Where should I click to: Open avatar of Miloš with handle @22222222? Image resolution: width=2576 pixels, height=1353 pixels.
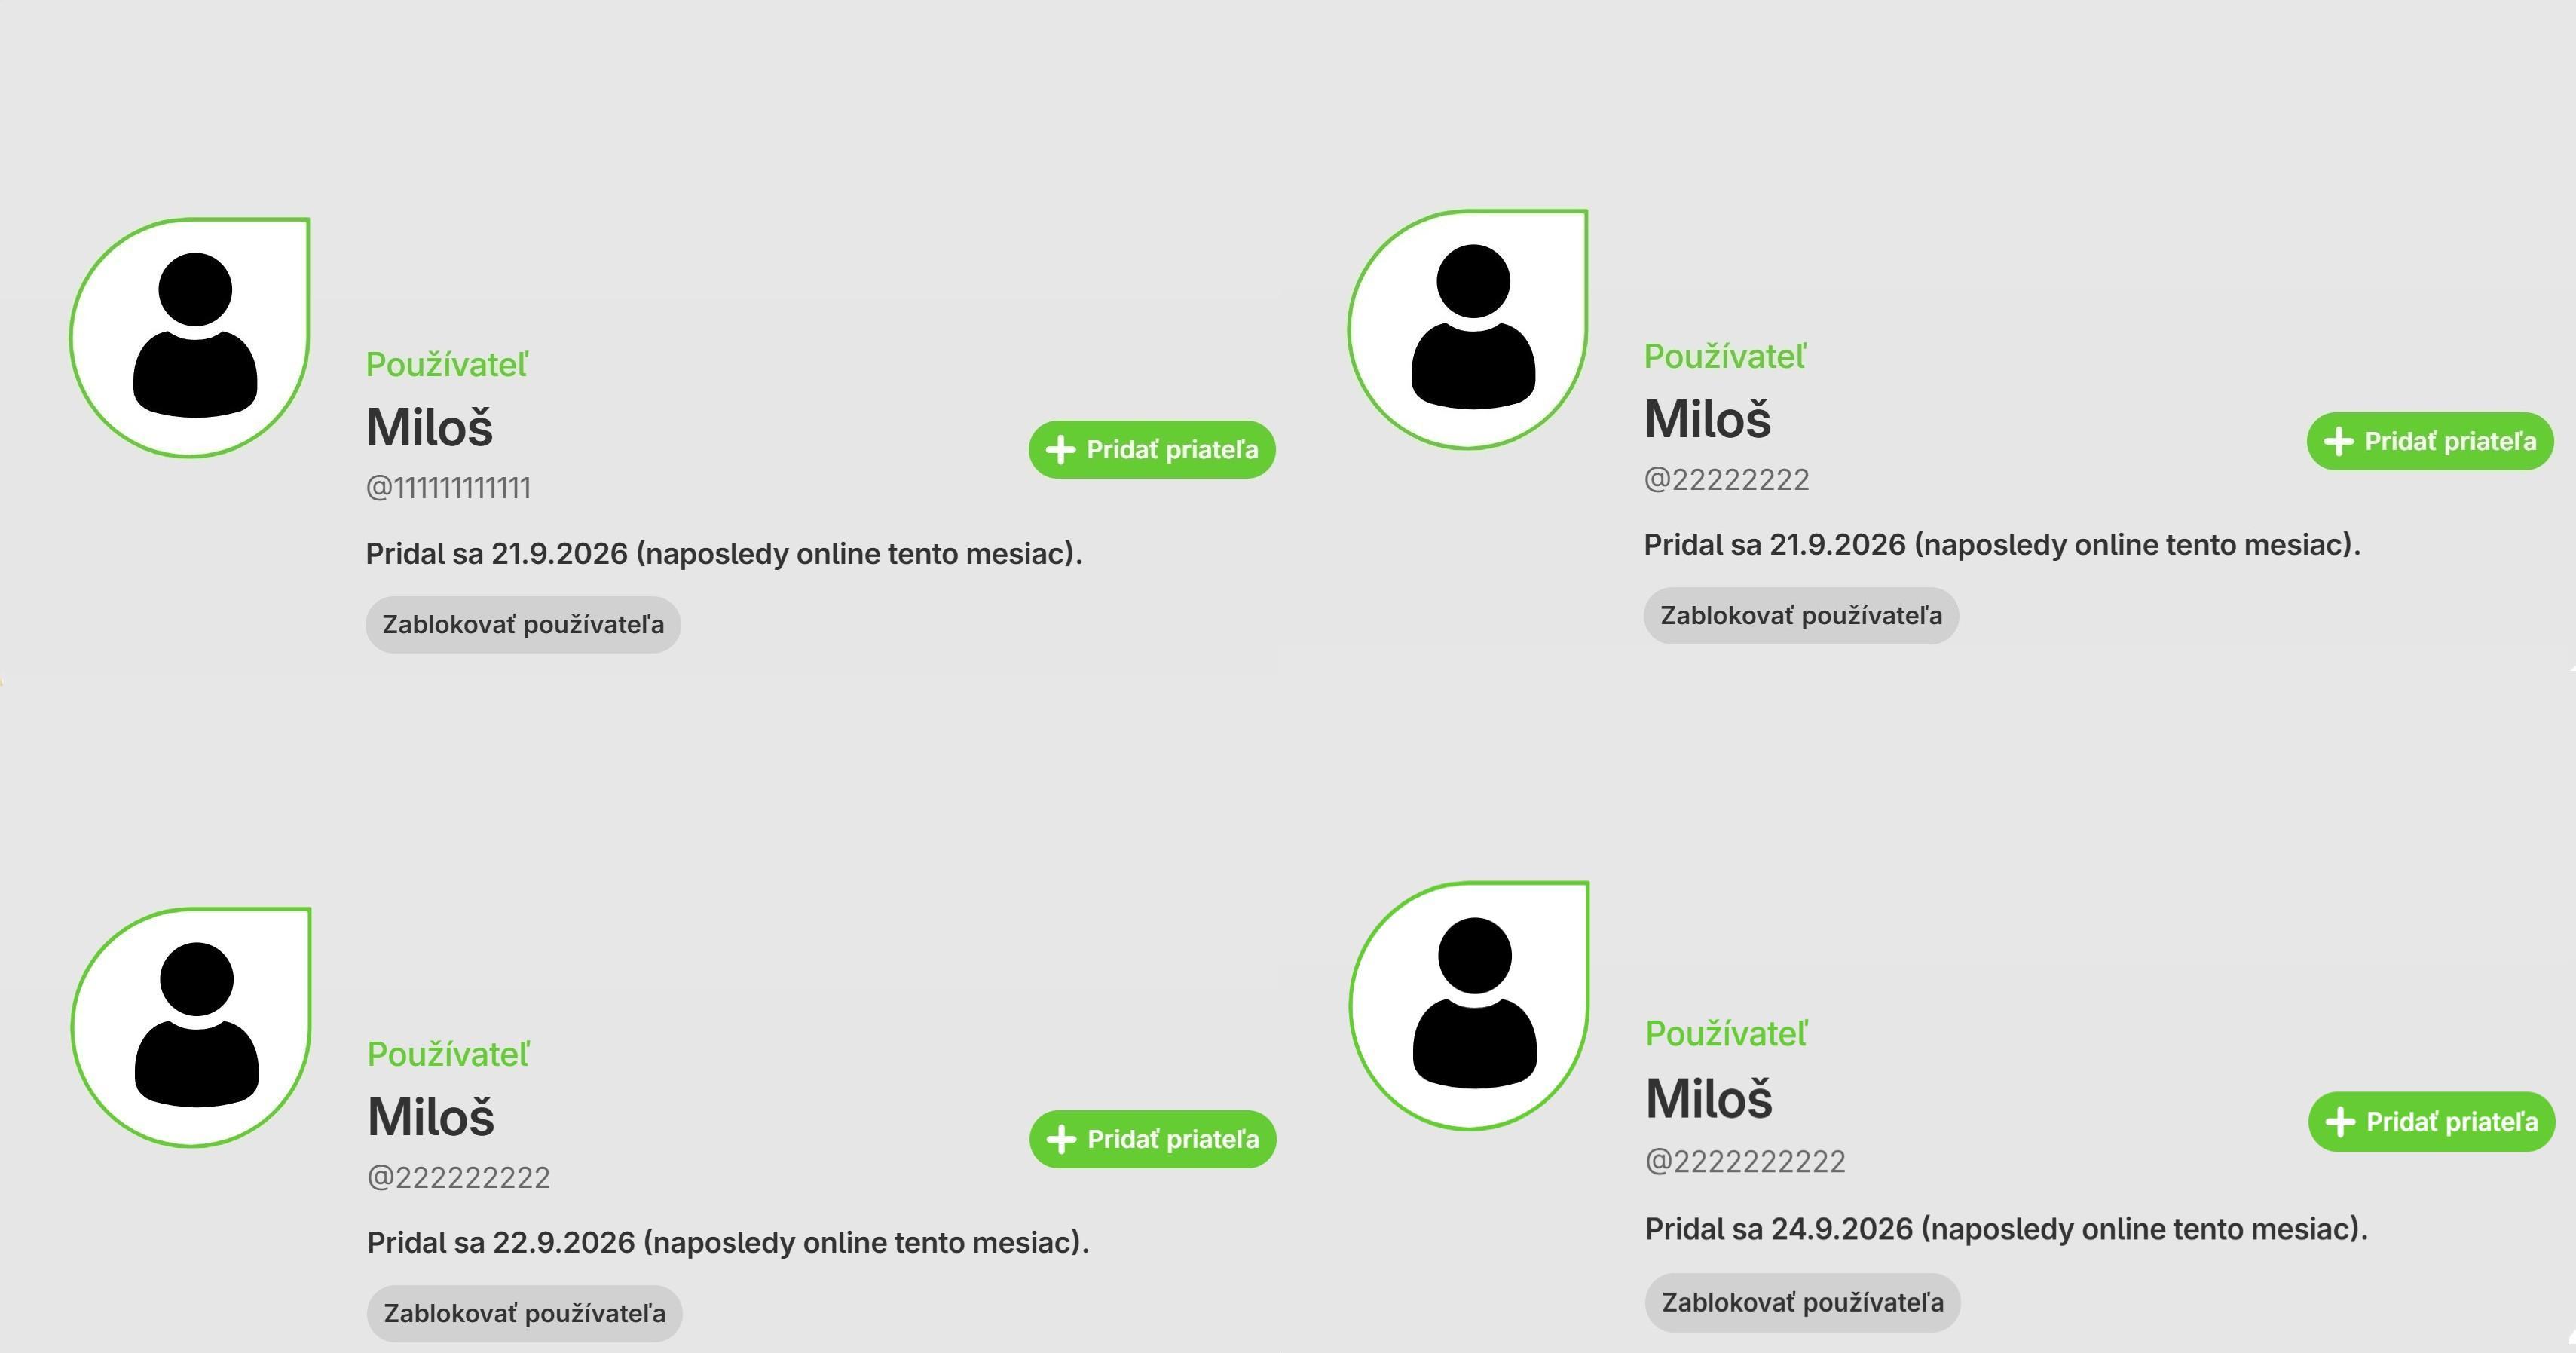pyautogui.click(x=1468, y=329)
